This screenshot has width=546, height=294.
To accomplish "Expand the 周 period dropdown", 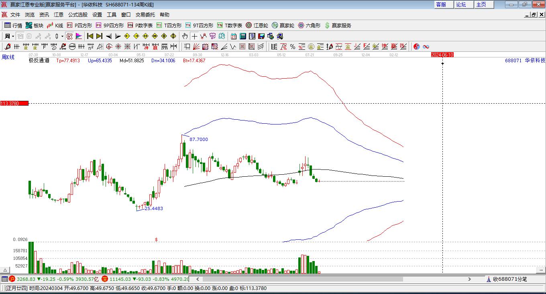I will tap(9, 36).
